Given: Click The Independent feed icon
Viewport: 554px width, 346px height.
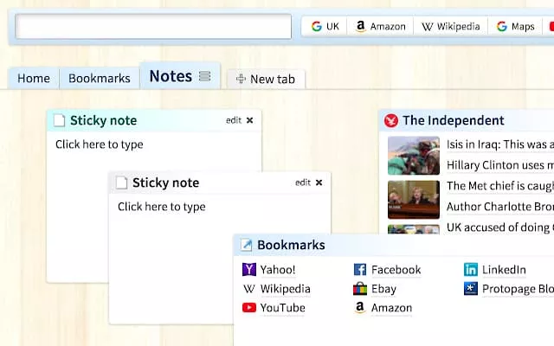Looking at the screenshot, I should (391, 120).
